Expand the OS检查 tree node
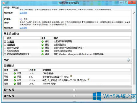The height and width of the screenshot is (104, 138). pos(5,42)
